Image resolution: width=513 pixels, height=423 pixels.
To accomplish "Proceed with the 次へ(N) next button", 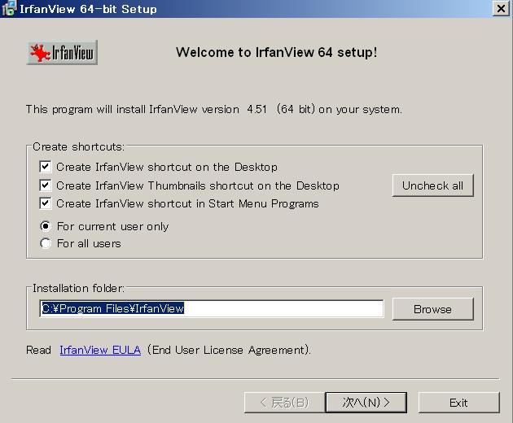I will click(366, 402).
